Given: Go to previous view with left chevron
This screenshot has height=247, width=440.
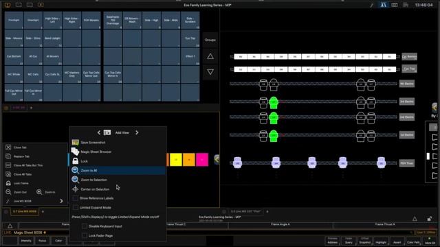Looking at the screenshot, I should pos(99,132).
